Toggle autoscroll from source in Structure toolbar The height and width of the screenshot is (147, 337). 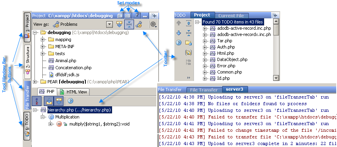58,101
